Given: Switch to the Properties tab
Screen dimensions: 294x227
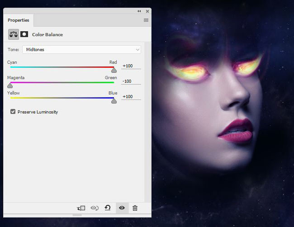Looking at the screenshot, I should pos(19,20).
